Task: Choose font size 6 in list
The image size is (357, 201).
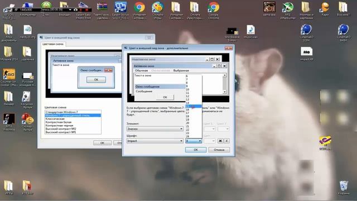Action: (194, 76)
